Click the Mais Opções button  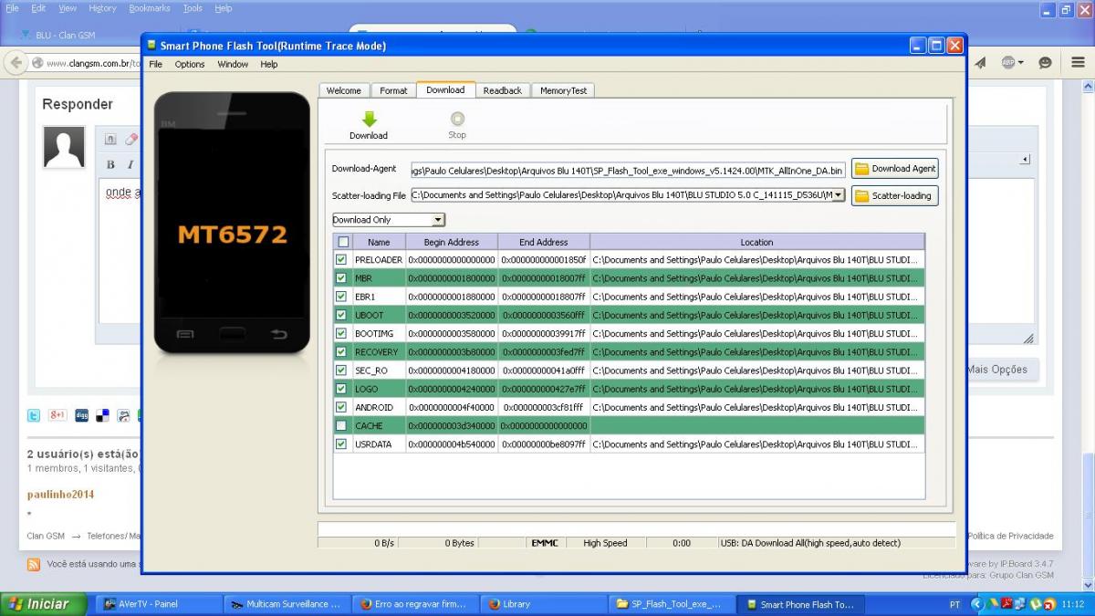coord(996,370)
